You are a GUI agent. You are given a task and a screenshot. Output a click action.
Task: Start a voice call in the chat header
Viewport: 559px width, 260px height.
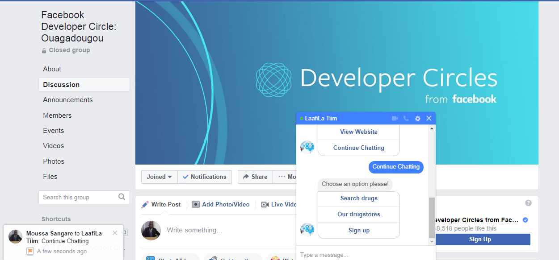pyautogui.click(x=406, y=118)
